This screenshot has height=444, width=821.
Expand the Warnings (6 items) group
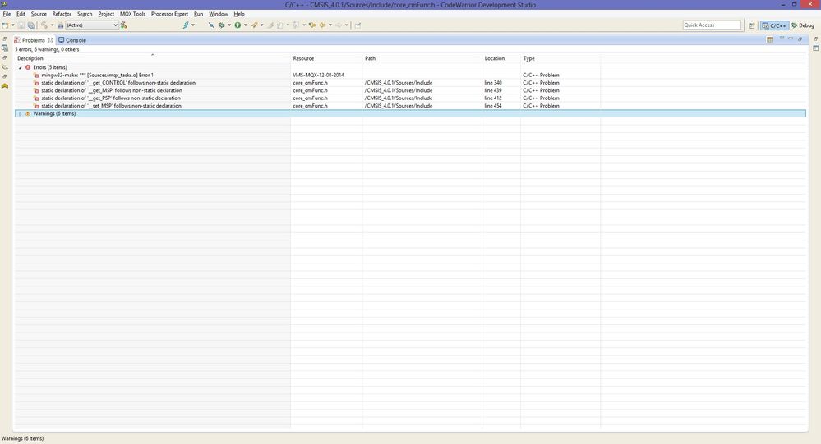pyautogui.click(x=21, y=113)
